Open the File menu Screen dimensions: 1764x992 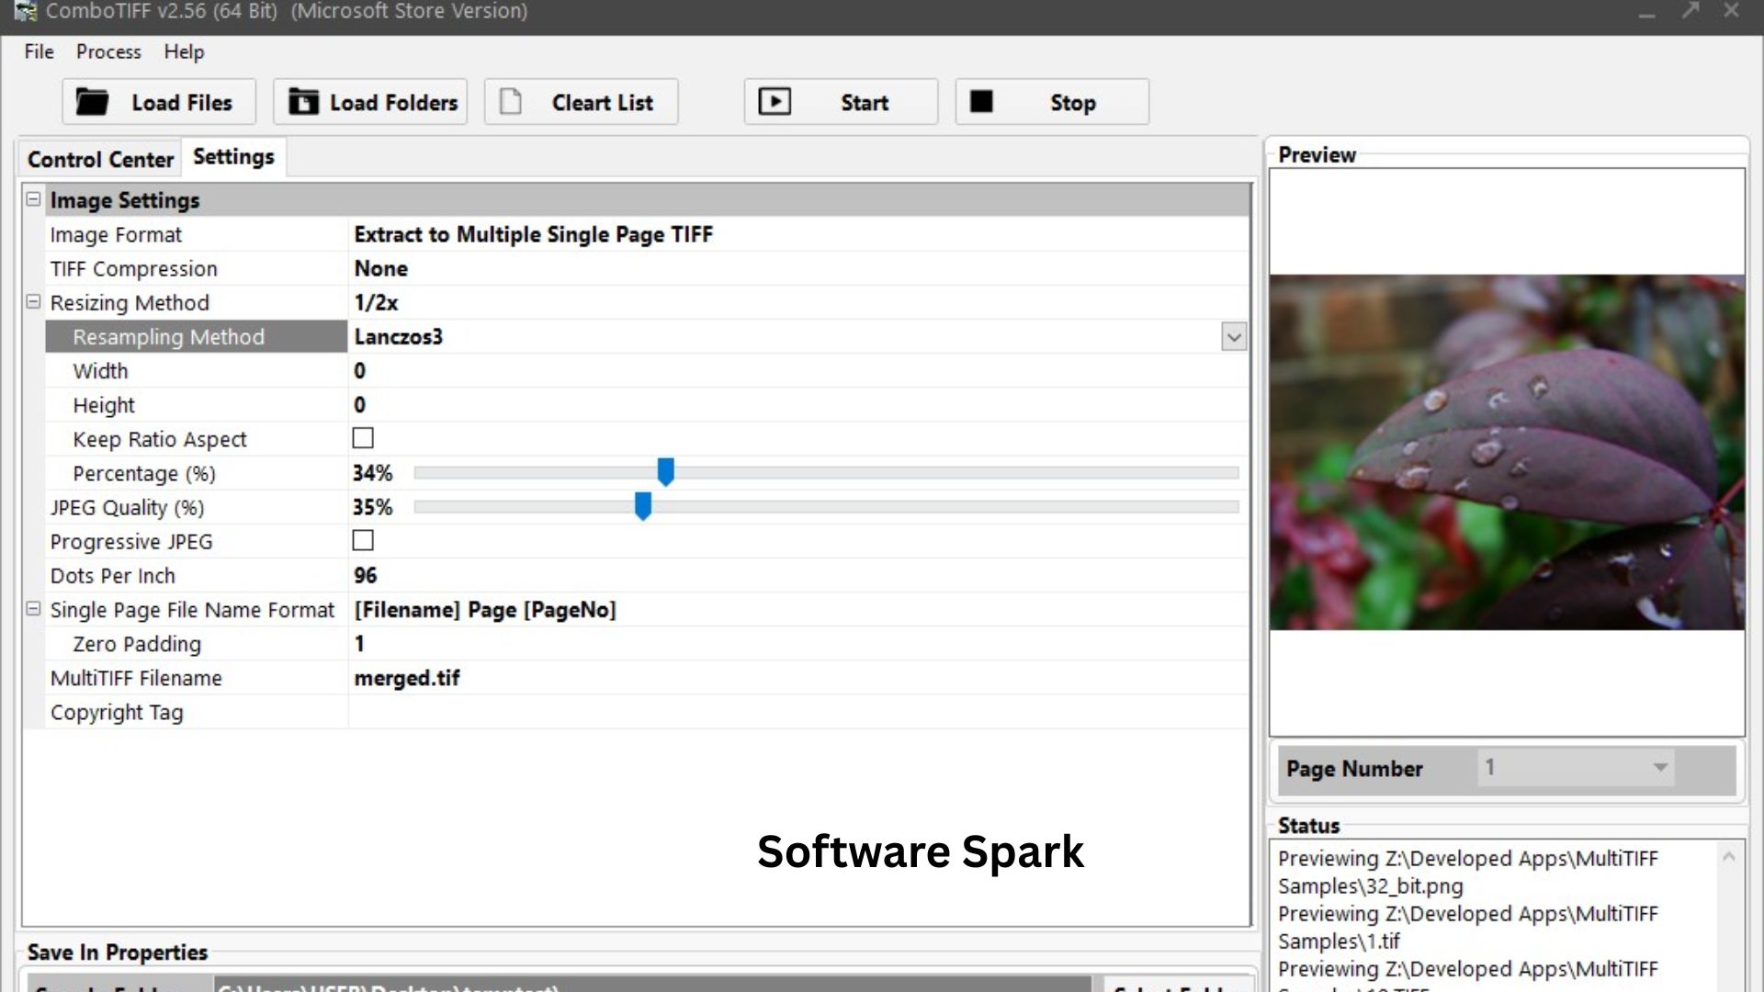39,51
